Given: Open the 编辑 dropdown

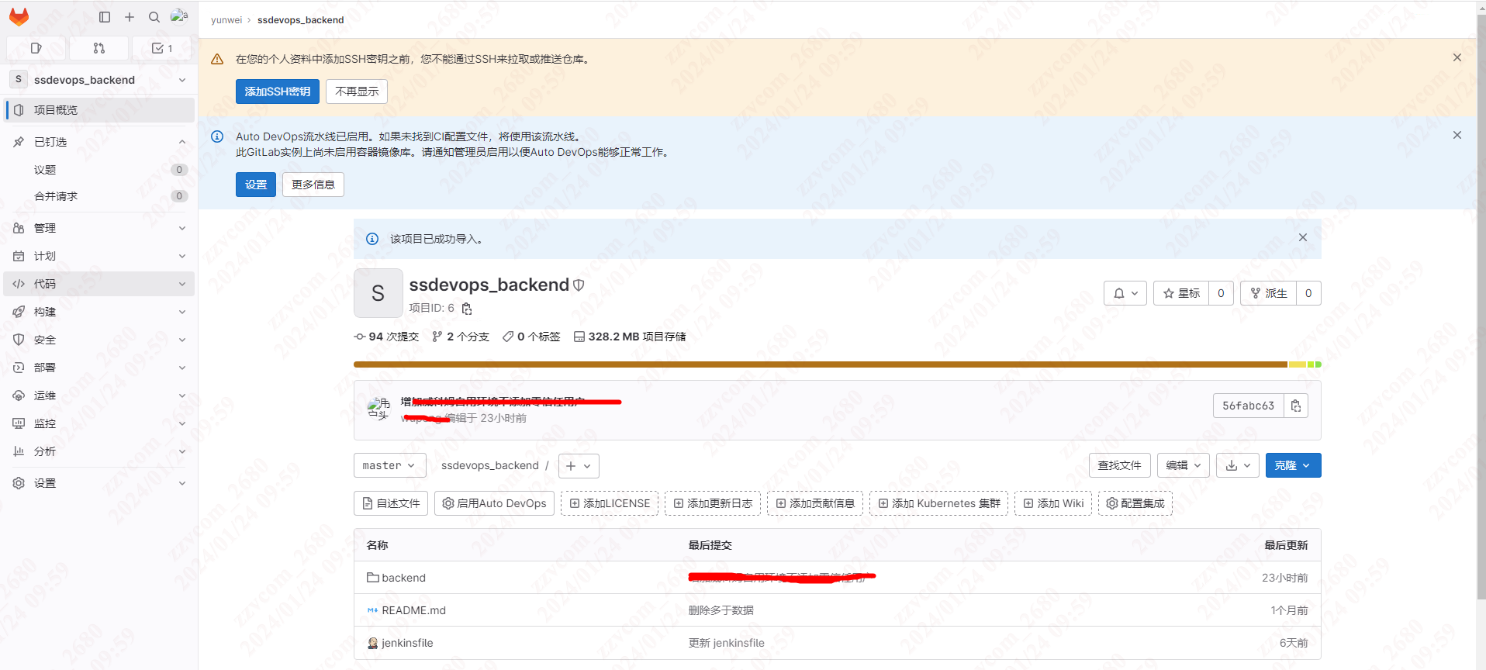Looking at the screenshot, I should (x=1184, y=465).
